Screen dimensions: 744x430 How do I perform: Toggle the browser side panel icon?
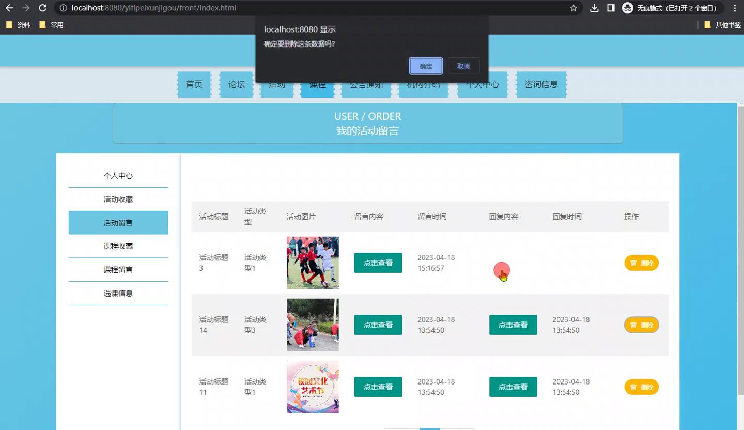611,8
